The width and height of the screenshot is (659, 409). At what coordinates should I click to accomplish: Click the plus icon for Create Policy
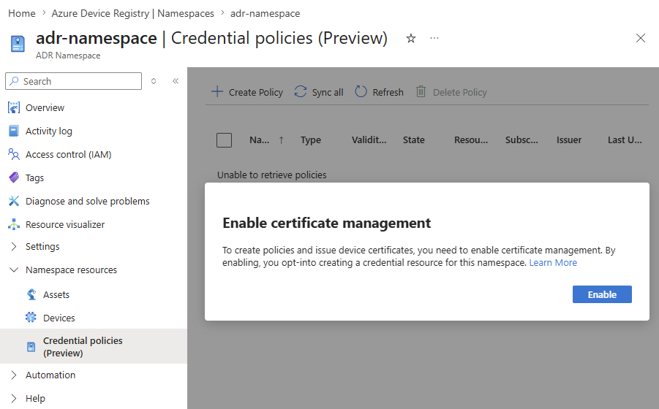(x=217, y=91)
